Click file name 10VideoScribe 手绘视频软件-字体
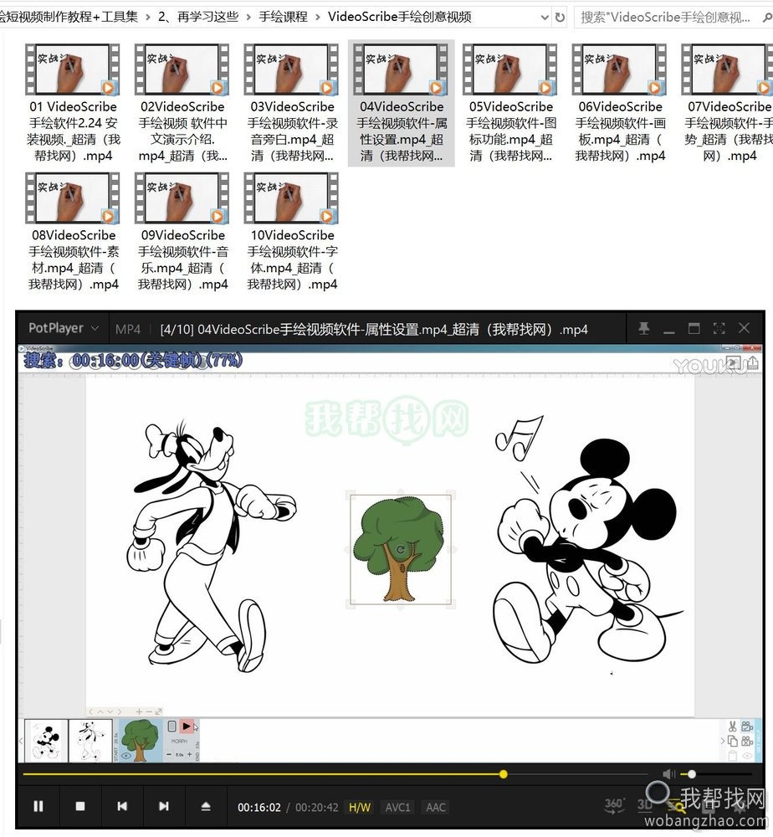Image resolution: width=773 pixels, height=837 pixels. point(292,260)
